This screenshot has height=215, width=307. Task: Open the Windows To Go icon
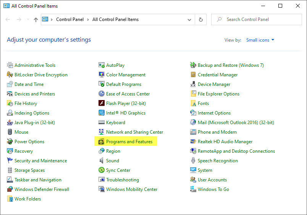(193, 189)
